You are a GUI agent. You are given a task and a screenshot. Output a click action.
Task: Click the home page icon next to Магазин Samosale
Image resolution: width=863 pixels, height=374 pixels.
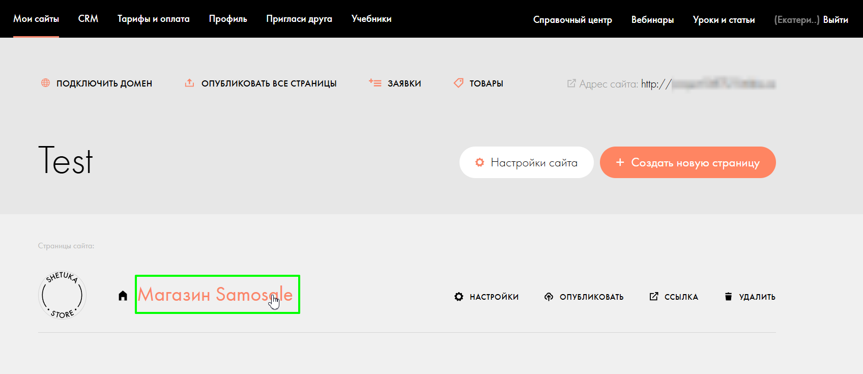tap(123, 296)
